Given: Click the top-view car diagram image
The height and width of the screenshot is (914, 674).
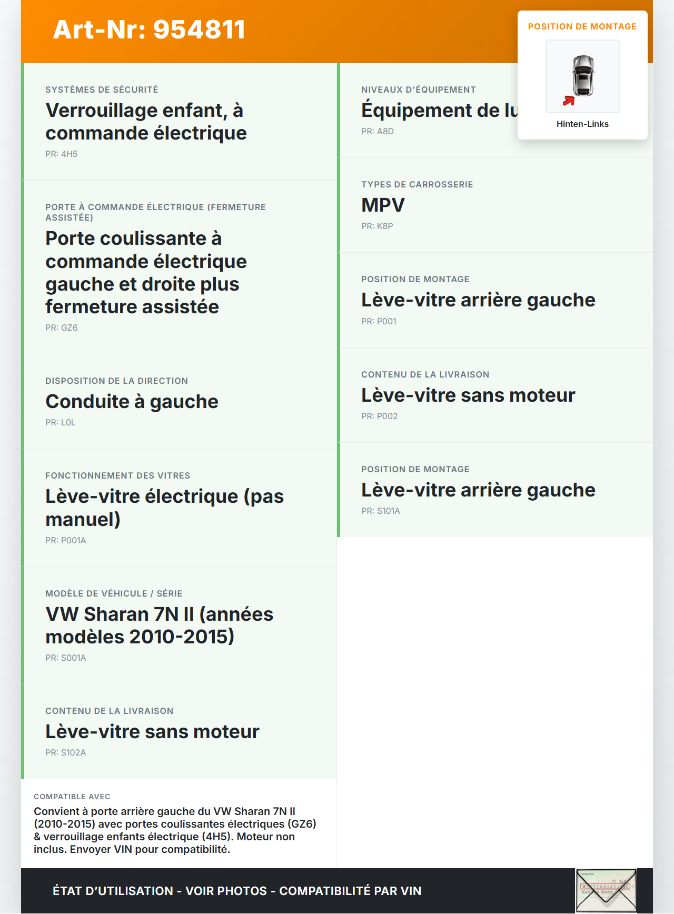Looking at the screenshot, I should 583,76.
